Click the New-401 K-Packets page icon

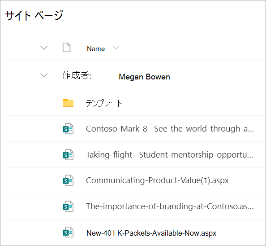point(68,232)
